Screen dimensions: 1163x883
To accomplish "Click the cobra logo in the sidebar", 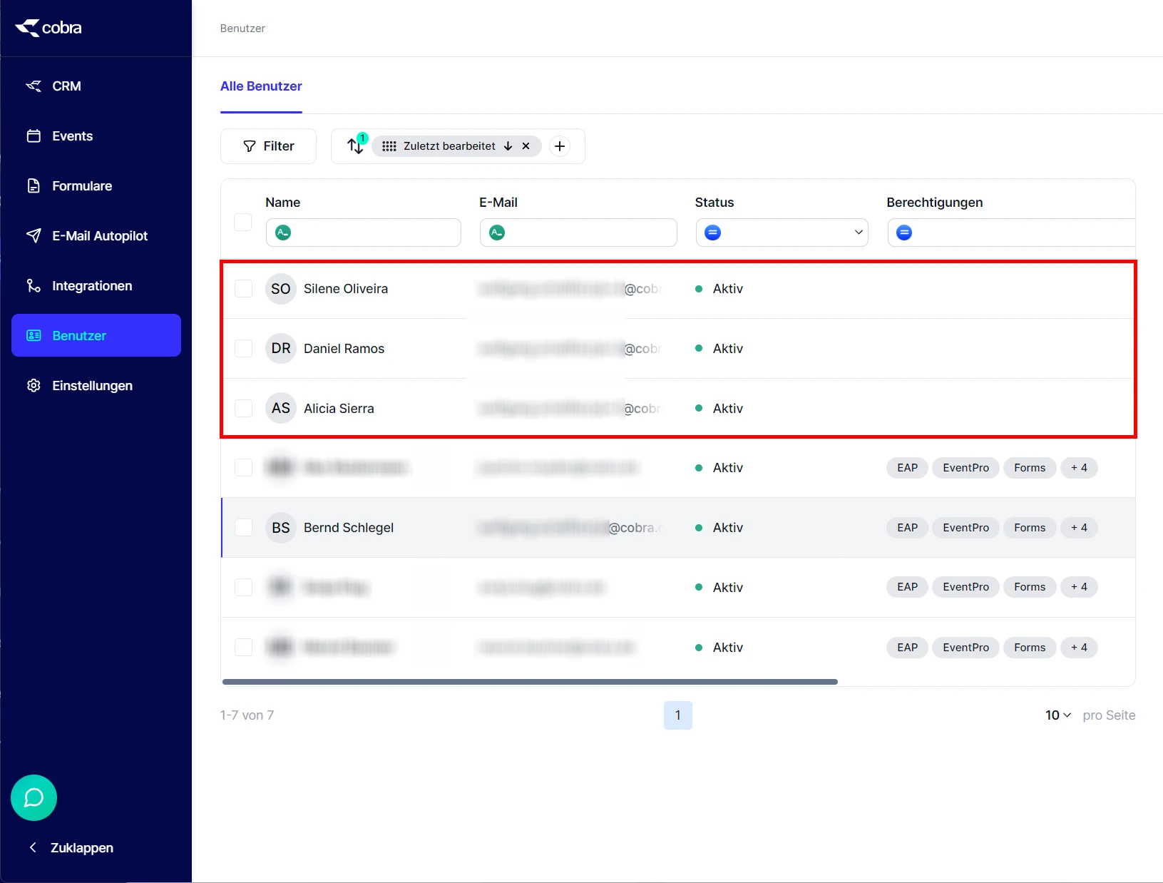I will 48,28.
